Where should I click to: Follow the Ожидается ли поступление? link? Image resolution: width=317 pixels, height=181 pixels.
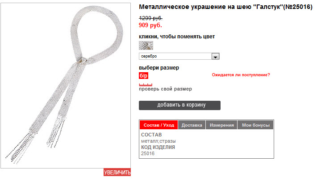(x=241, y=75)
